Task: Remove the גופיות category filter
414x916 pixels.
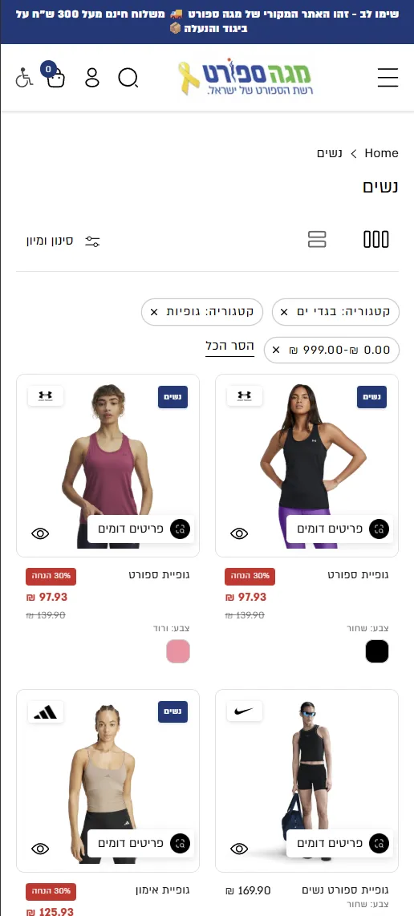Action: coord(154,312)
